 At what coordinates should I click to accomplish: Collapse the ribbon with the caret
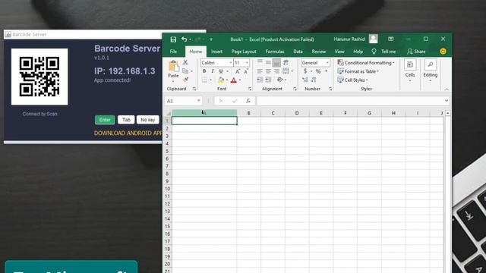(447, 89)
